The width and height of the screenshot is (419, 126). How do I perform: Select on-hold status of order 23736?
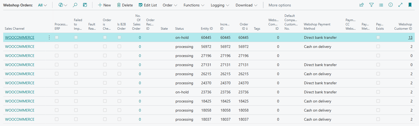point(182,92)
